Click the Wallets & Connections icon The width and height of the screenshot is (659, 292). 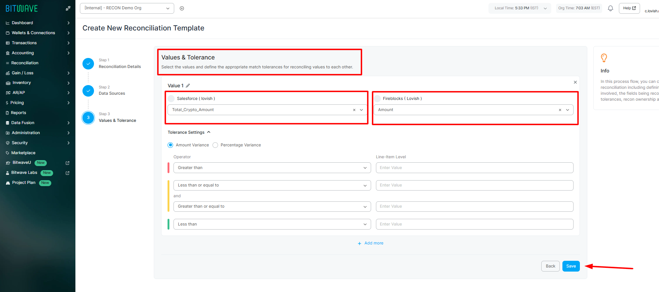pos(7,33)
